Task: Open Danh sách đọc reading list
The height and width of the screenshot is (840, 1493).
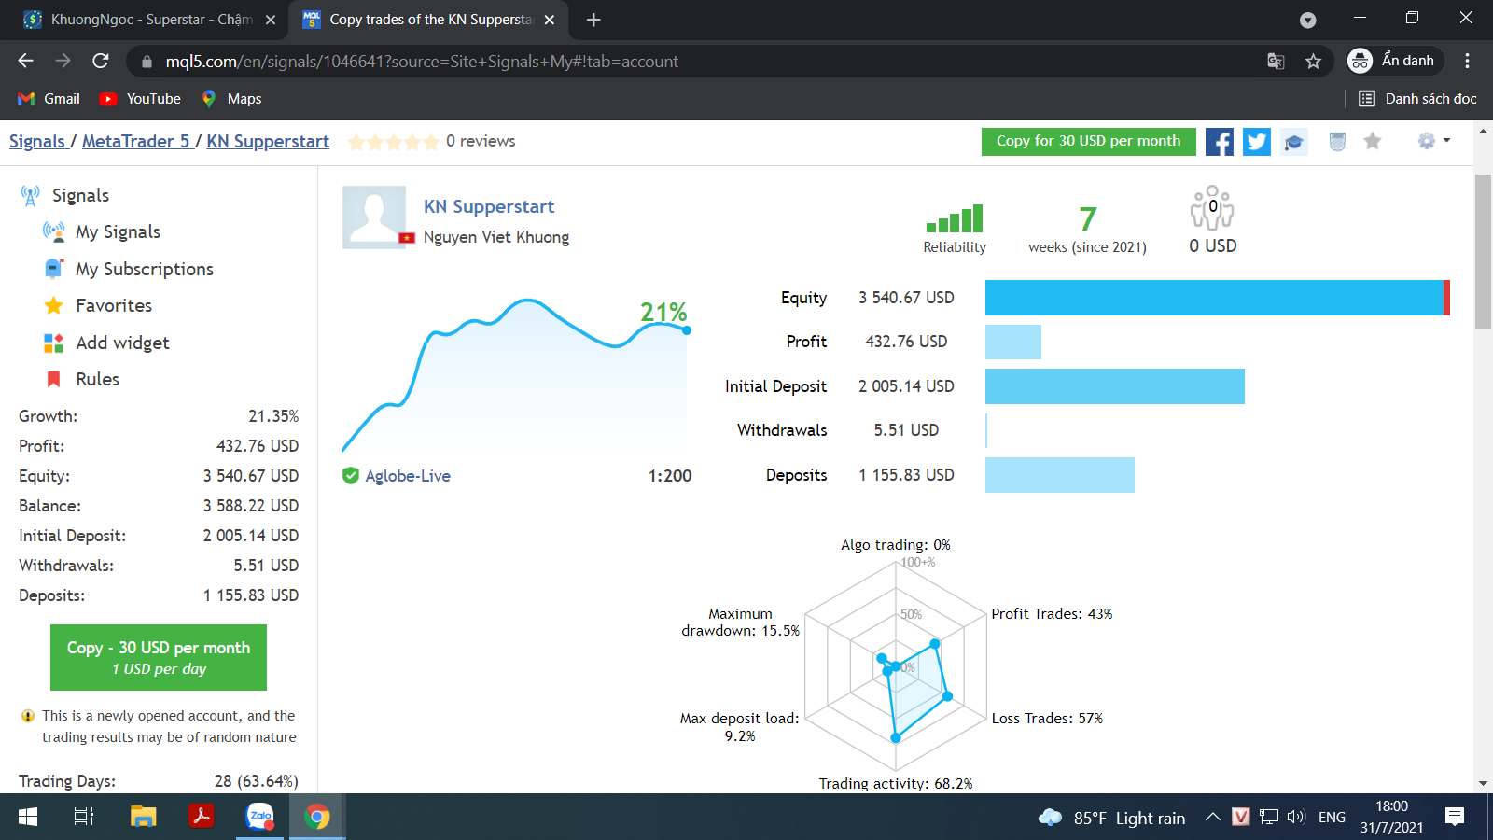Action: 1417,99
